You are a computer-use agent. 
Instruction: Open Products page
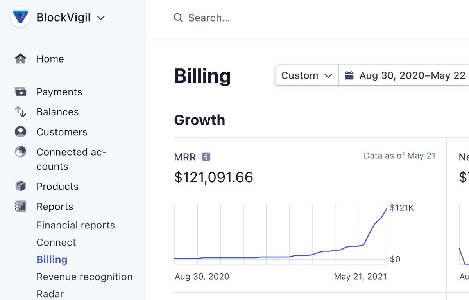(x=57, y=187)
